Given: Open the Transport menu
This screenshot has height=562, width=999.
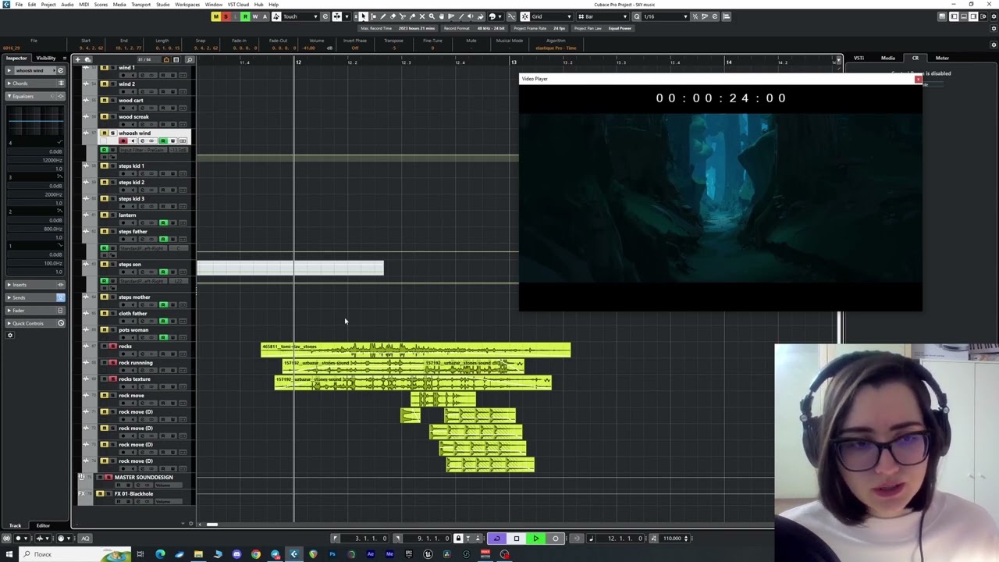Looking at the screenshot, I should [141, 4].
